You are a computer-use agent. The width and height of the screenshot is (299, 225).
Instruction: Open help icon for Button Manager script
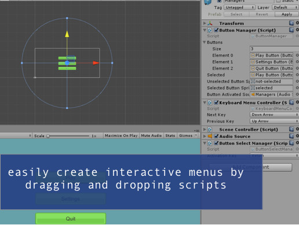tap(291, 30)
